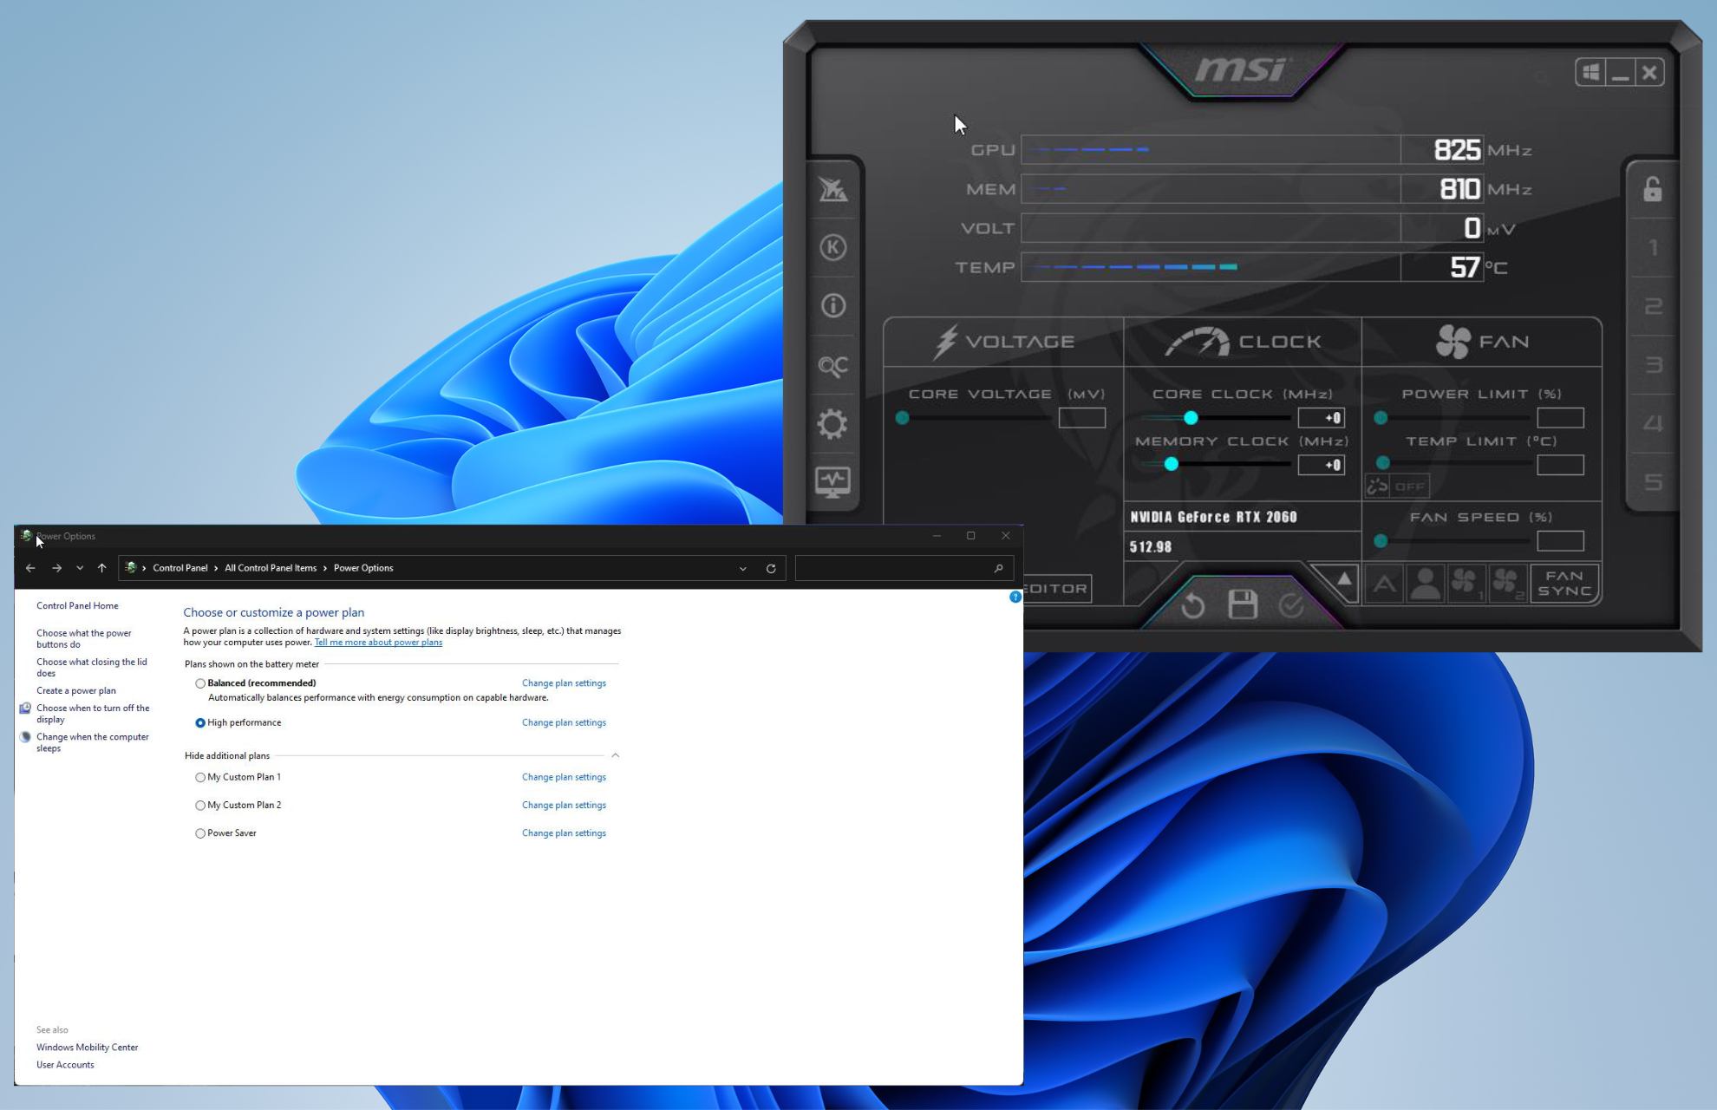This screenshot has width=1717, height=1110.
Task: Click the FAN SYNC button
Action: (x=1565, y=584)
